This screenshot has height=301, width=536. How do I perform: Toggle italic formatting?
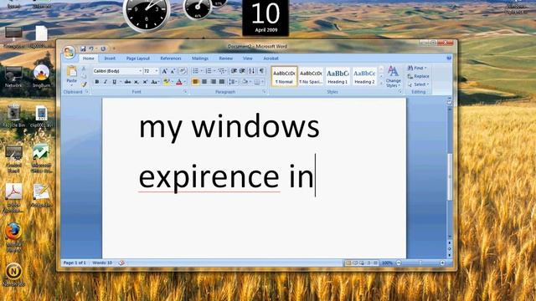106,82
